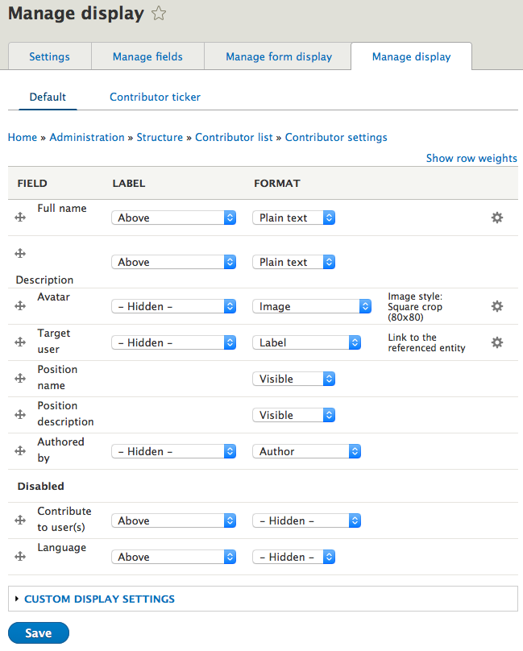
Task: Click the Save button
Action: click(38, 633)
